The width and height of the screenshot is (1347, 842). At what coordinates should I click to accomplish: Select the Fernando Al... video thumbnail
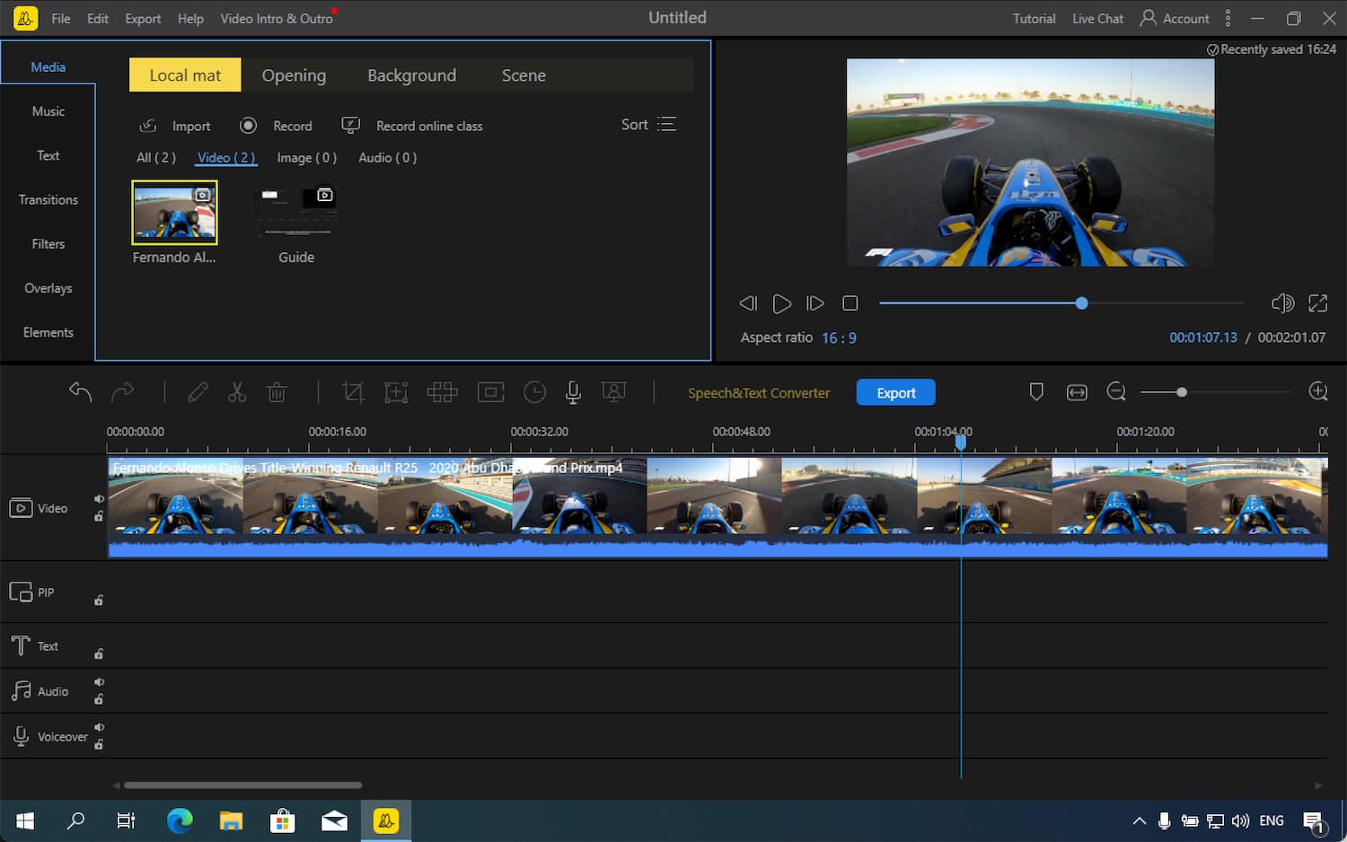click(x=174, y=213)
